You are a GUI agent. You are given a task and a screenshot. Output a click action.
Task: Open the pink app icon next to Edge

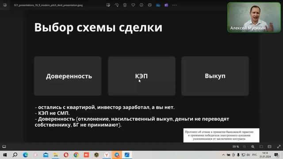click(x=35, y=155)
